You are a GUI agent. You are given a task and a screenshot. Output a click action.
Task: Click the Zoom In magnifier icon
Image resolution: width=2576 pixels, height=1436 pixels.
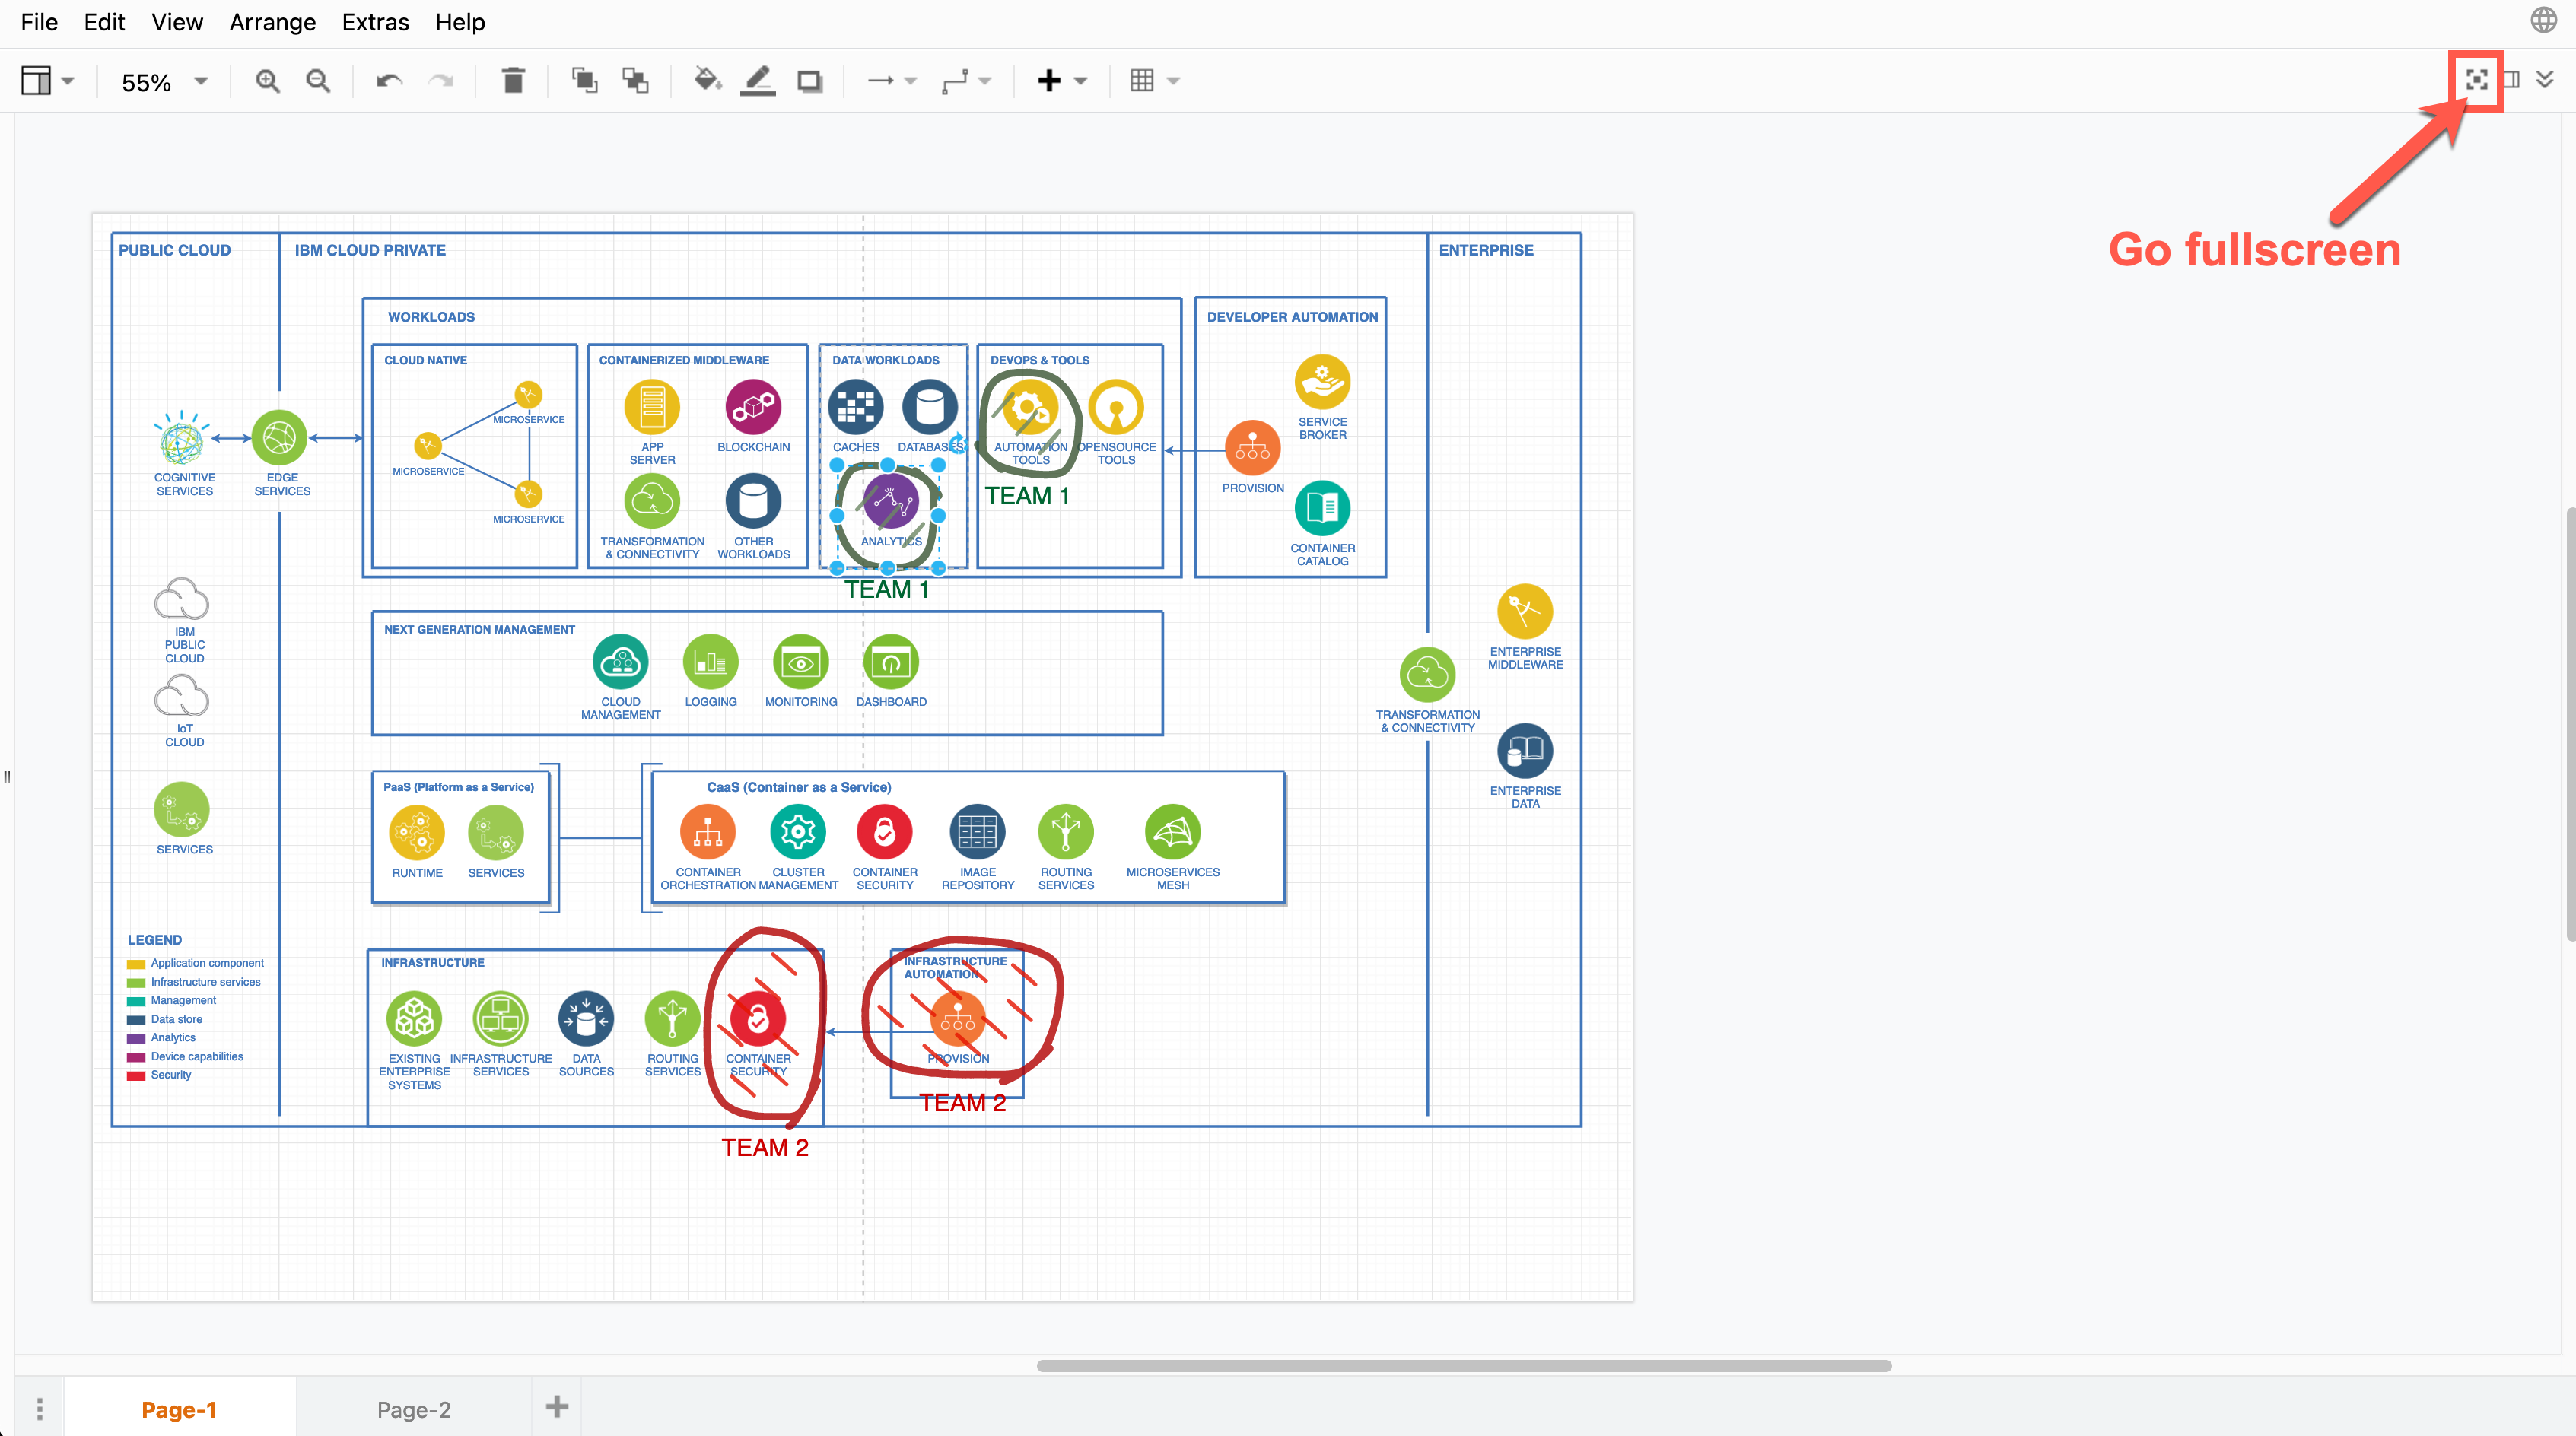[x=266, y=81]
